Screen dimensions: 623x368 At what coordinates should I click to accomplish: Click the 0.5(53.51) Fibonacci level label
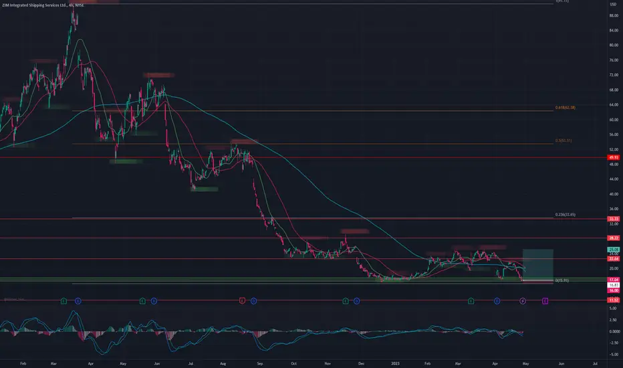tap(564, 141)
